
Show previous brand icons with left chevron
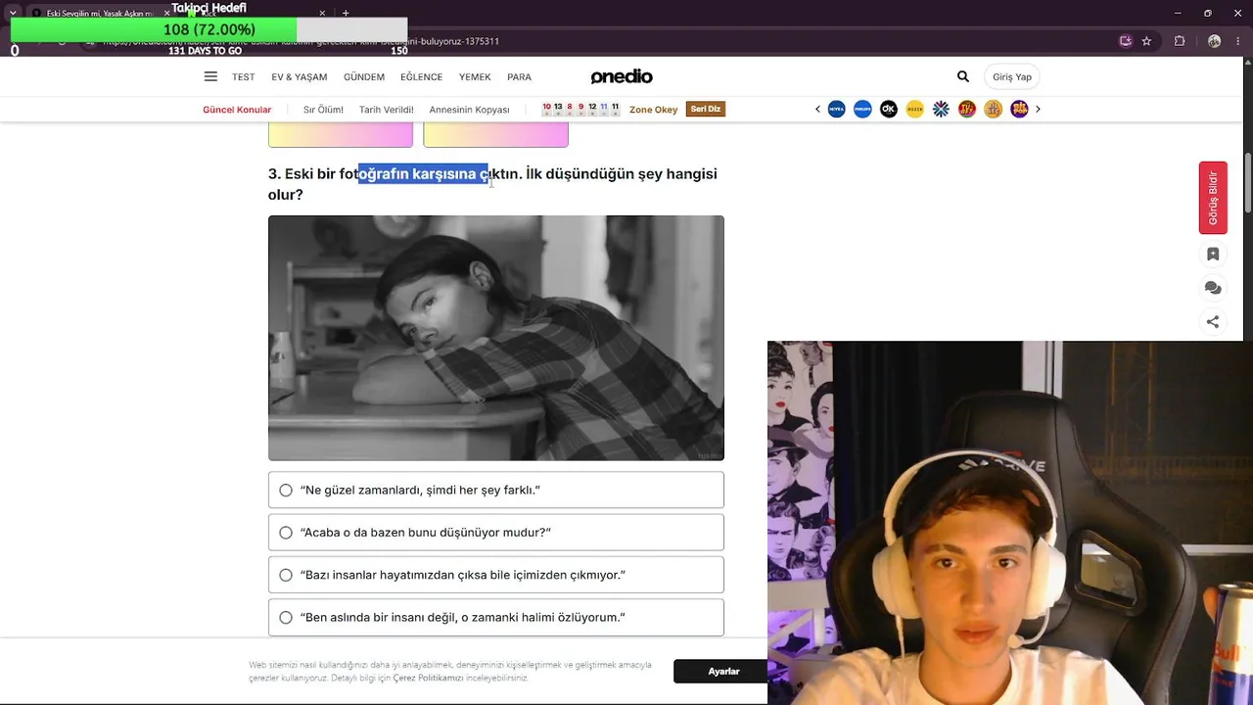point(817,110)
